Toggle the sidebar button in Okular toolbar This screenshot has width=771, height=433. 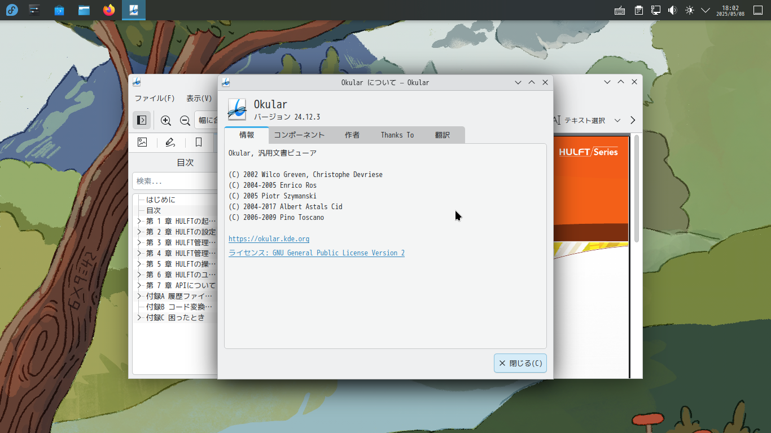click(x=142, y=120)
